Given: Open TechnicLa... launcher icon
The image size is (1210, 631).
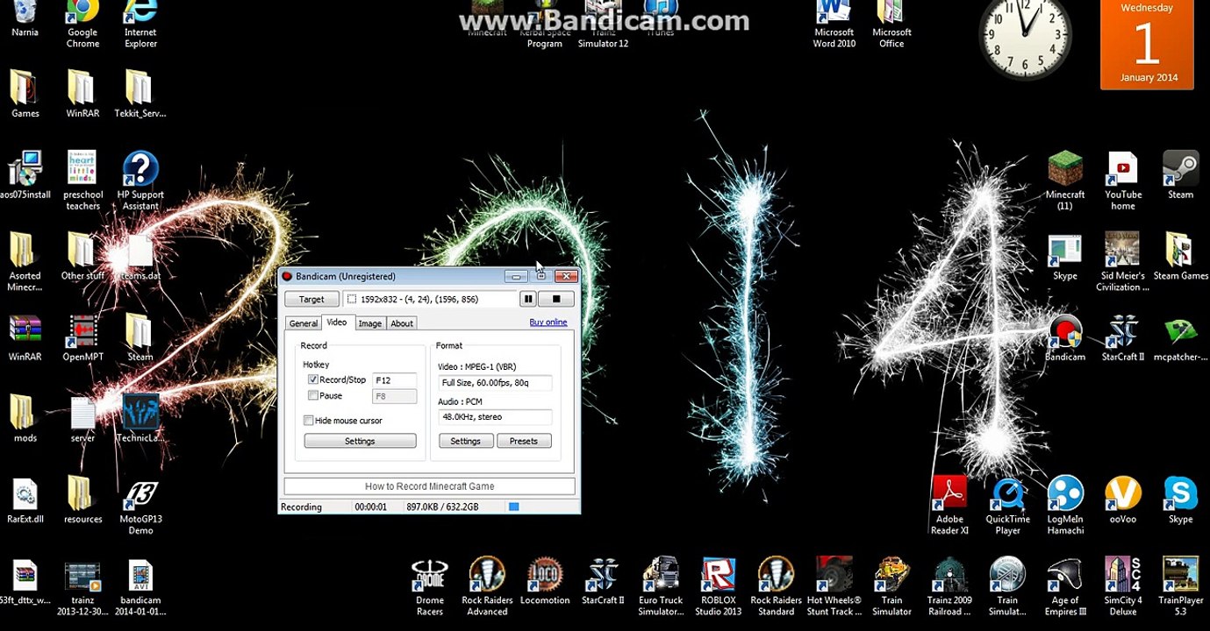Looking at the screenshot, I should (140, 419).
